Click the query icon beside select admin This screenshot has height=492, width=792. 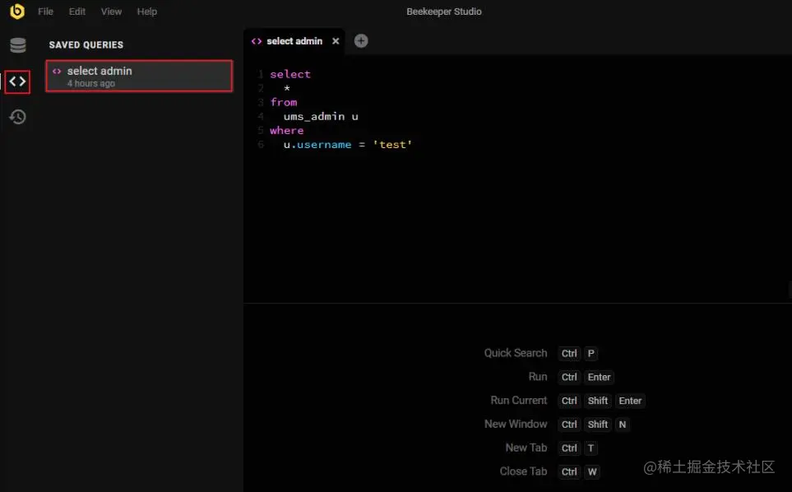click(57, 72)
